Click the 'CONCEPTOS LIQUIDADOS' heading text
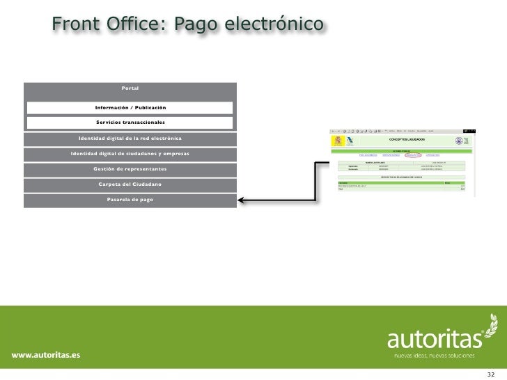507x380 pixels. point(407,140)
